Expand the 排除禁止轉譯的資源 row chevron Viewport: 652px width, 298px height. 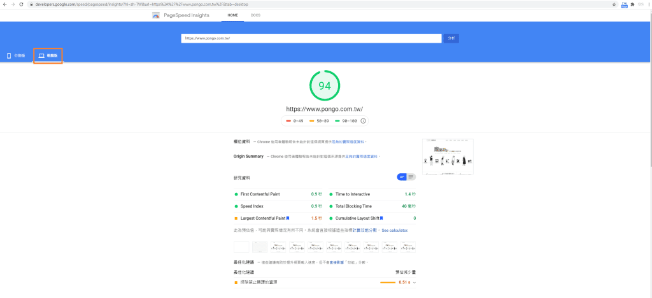[415, 283]
